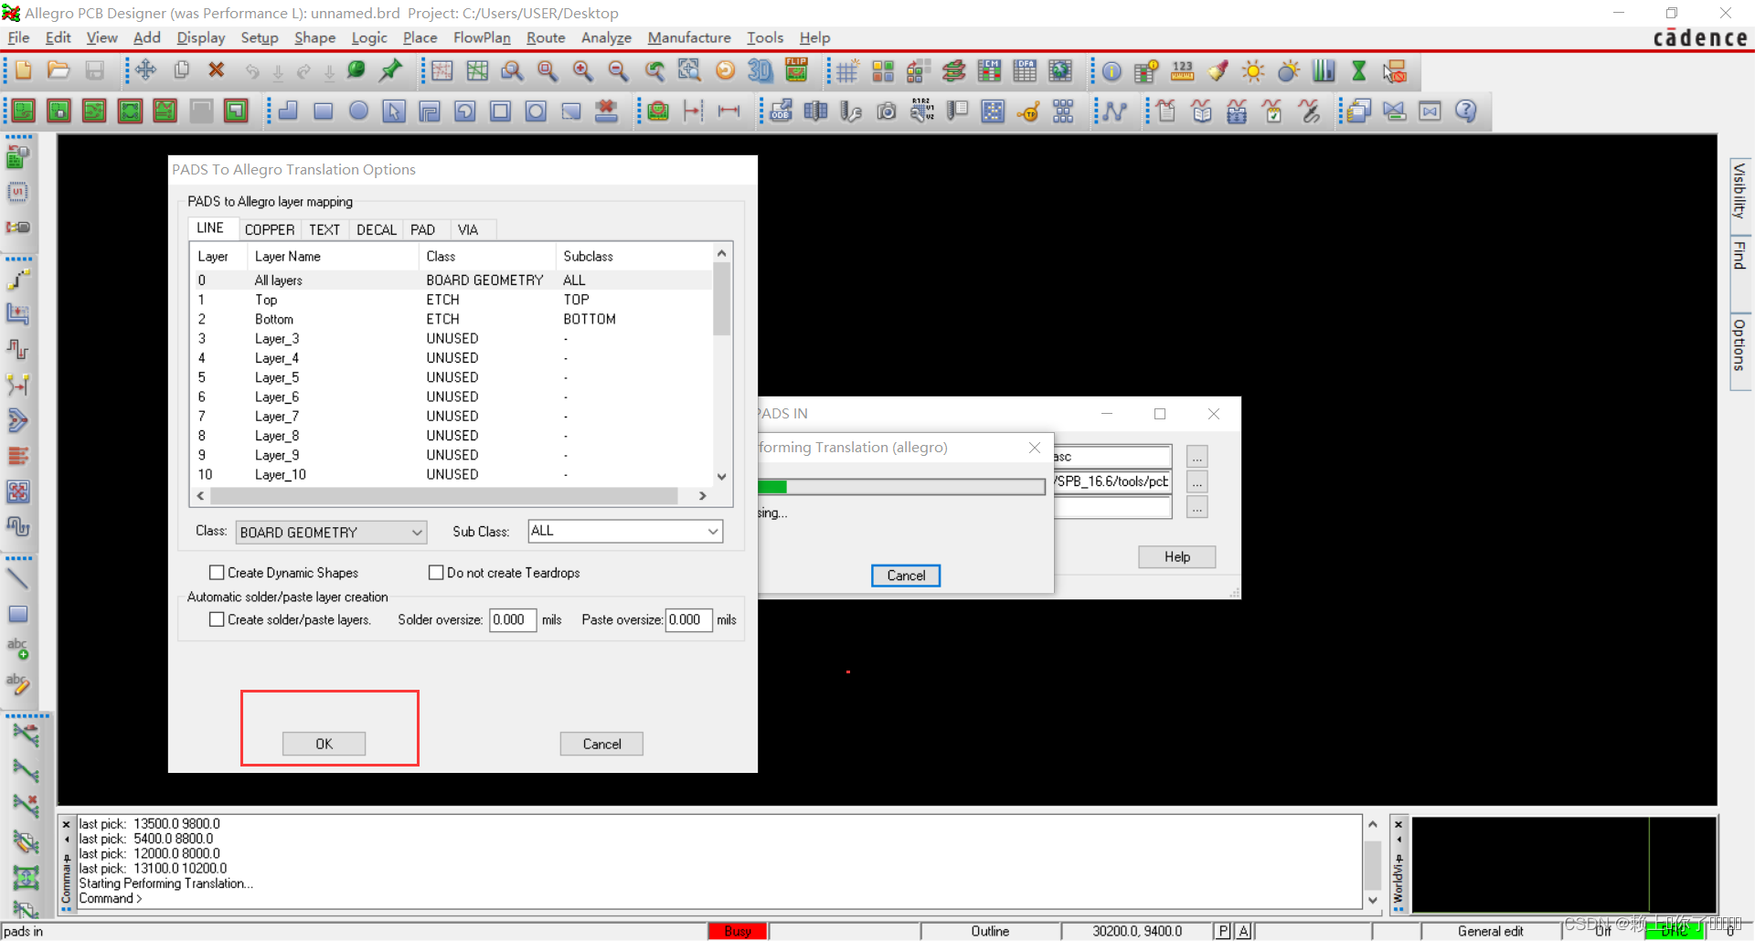Click the first browse button in PADS IN

tap(1197, 457)
